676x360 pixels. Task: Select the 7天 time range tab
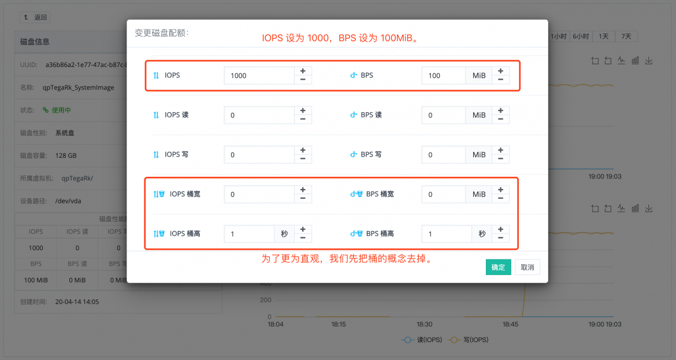626,36
